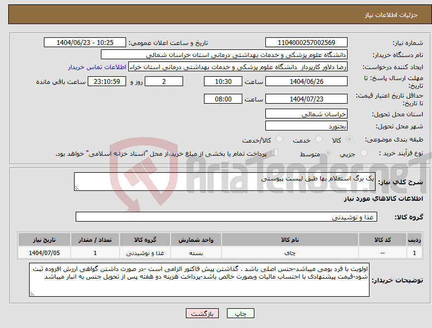The width and height of the screenshot is (432, 328).
Task: Select the متوسط purchase type radio
Action: (328, 152)
